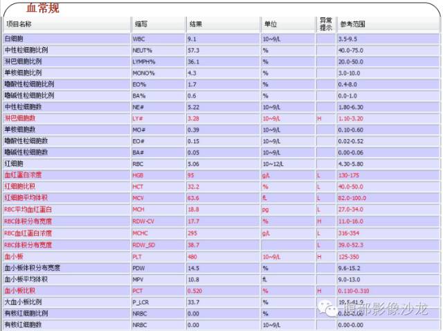Click the pg unit cell
Screen dimensions: 443x331
point(266,210)
